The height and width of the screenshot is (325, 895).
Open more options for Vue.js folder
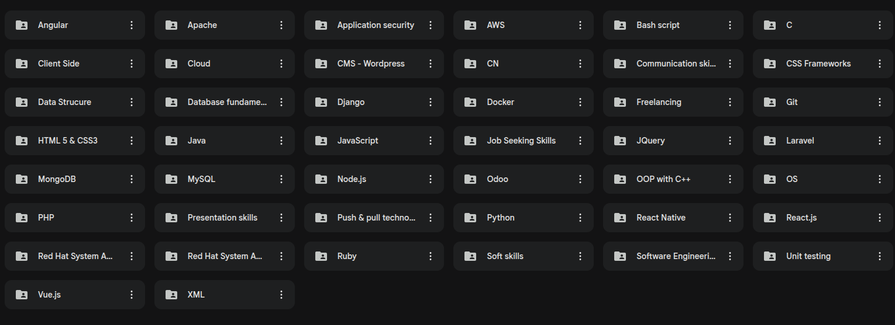click(x=132, y=295)
